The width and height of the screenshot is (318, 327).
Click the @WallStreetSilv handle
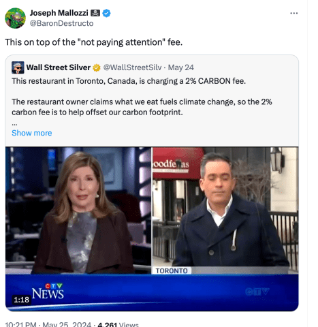pos(132,67)
